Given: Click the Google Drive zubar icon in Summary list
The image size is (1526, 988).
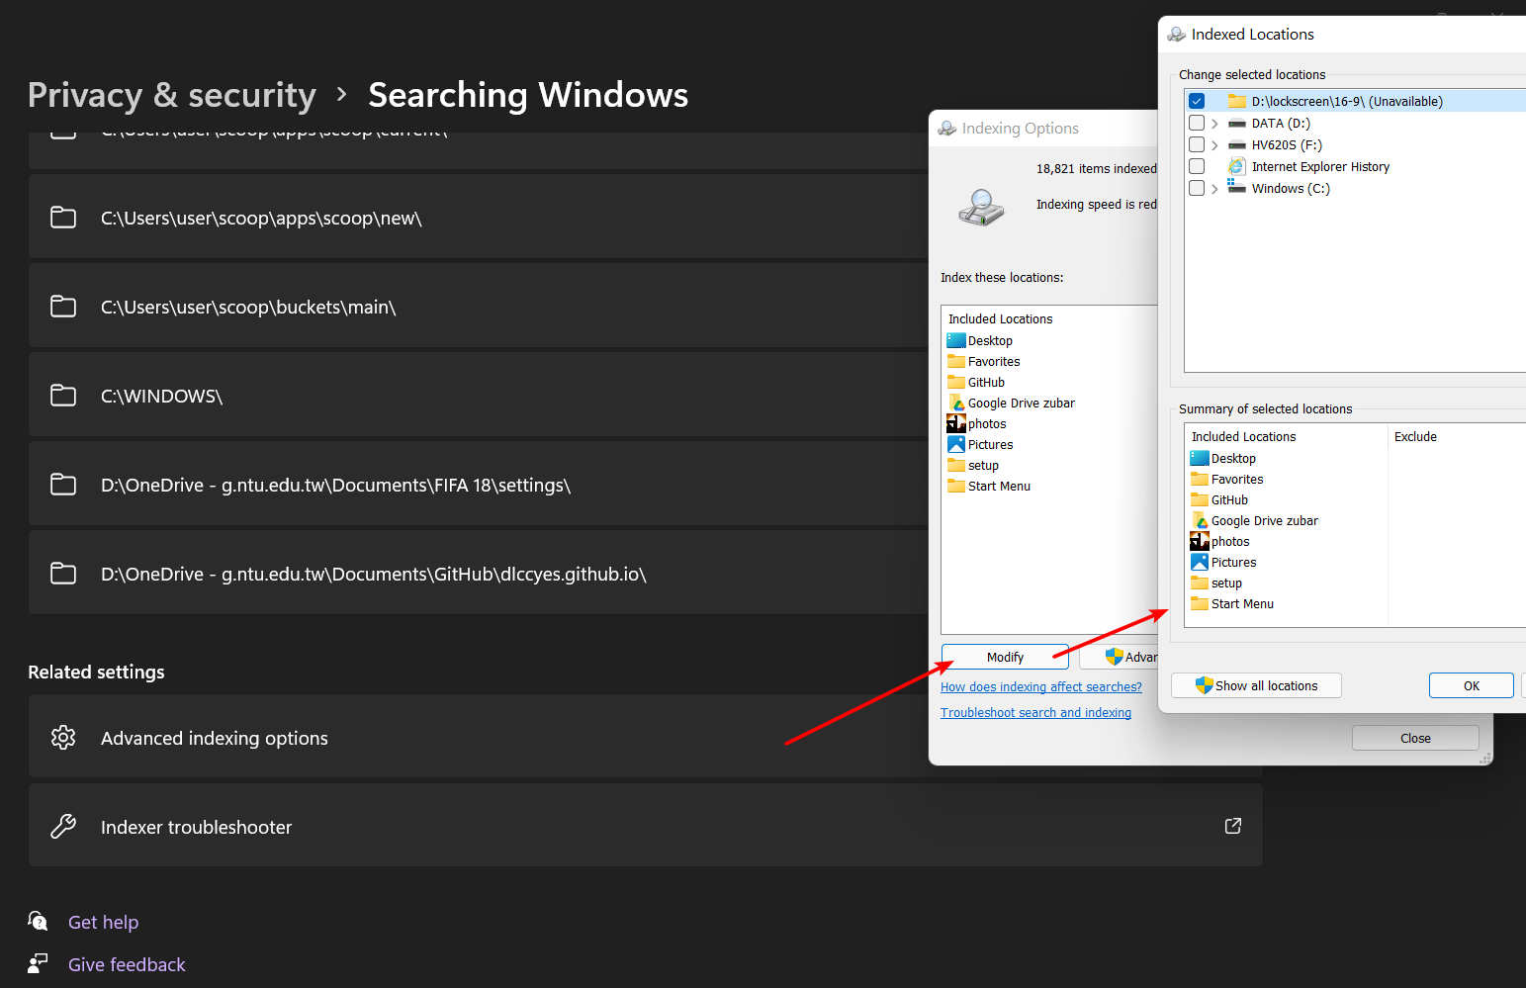Looking at the screenshot, I should pos(1200,520).
